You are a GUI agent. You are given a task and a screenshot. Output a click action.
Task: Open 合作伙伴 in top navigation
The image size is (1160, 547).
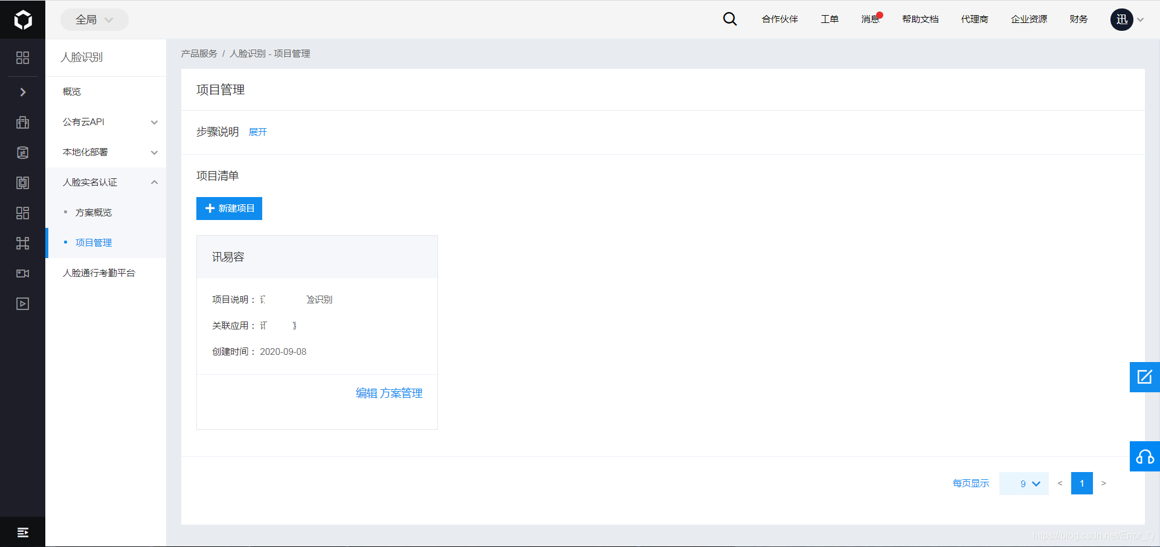coord(780,19)
